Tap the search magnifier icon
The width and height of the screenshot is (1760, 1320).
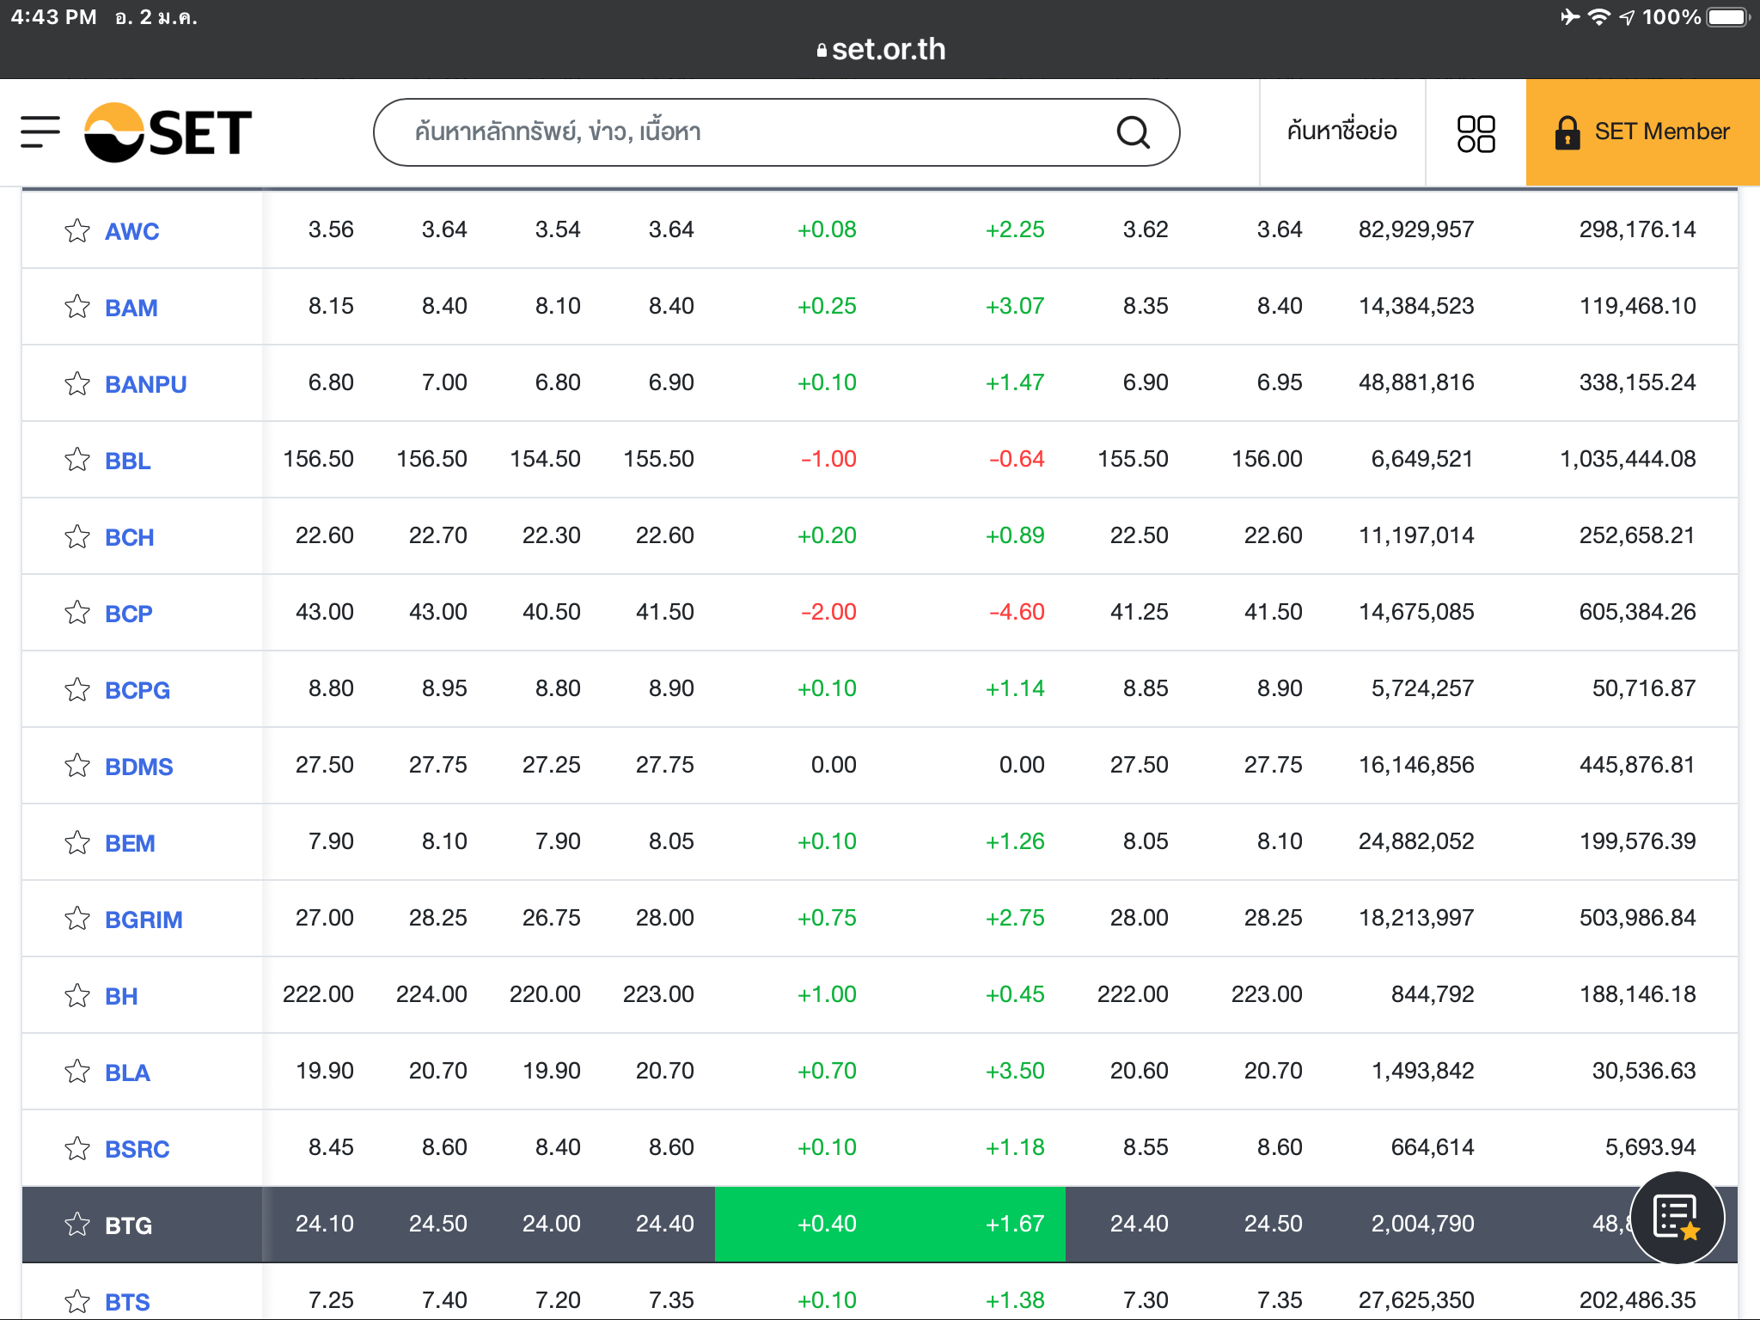coord(1133,132)
